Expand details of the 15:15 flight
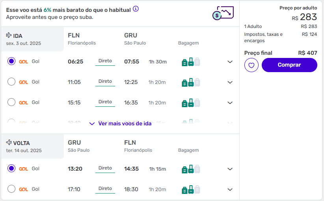 [x=230, y=103]
